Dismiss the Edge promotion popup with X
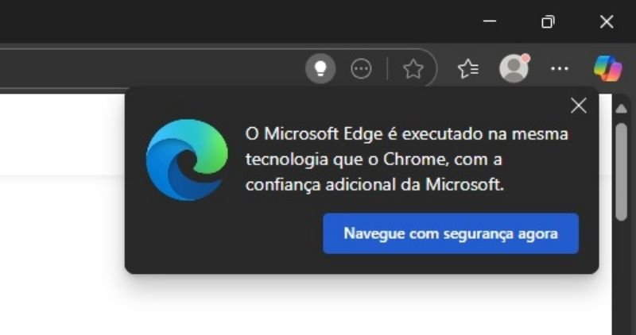The width and height of the screenshot is (636, 335). click(x=579, y=106)
